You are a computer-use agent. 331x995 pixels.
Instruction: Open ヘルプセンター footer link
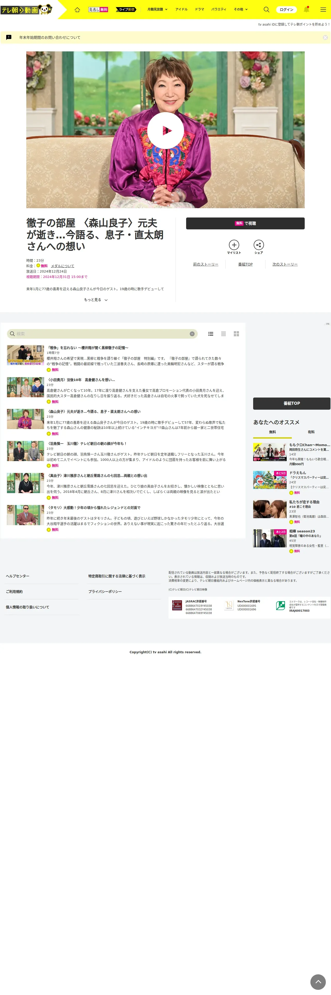pyautogui.click(x=18, y=576)
